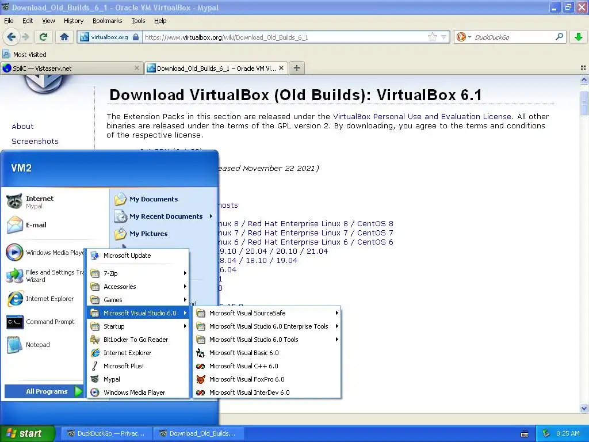Click the Windows start button
Screen dimensions: 589x442
point(27,433)
